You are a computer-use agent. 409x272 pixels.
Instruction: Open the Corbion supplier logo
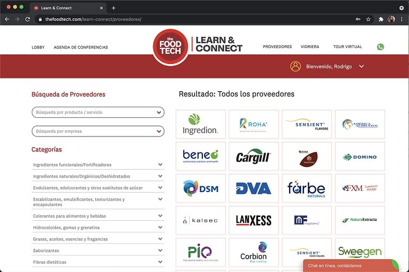[x=253, y=252]
